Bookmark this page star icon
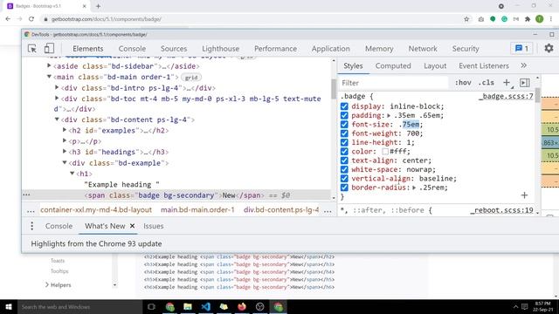Viewport: 559px width, 314px height. (466, 19)
